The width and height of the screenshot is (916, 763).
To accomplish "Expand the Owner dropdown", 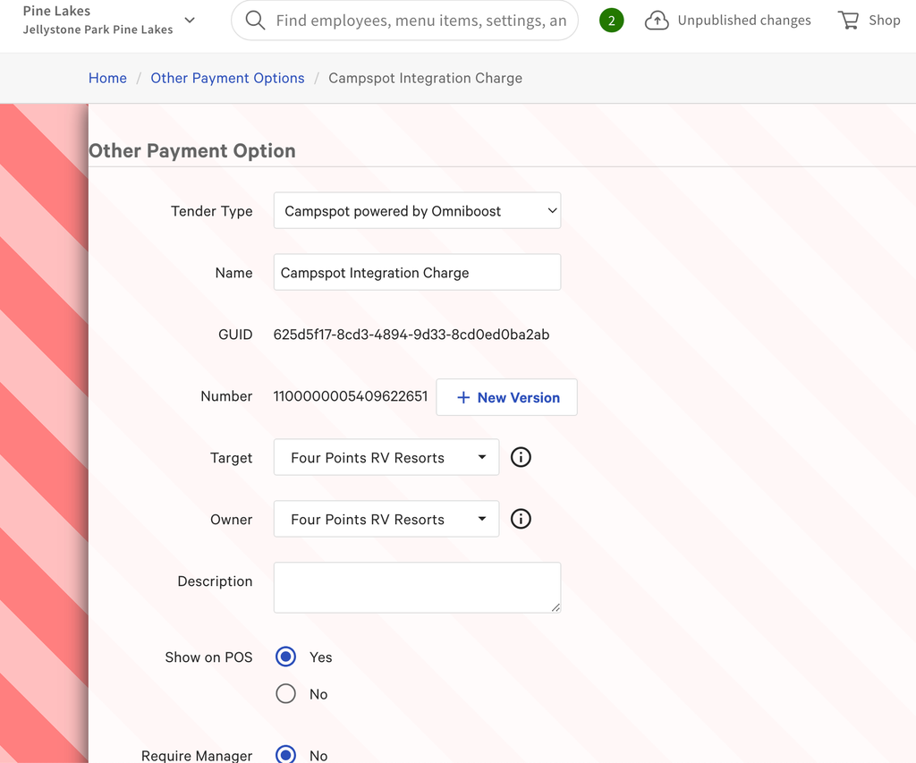I will point(386,519).
